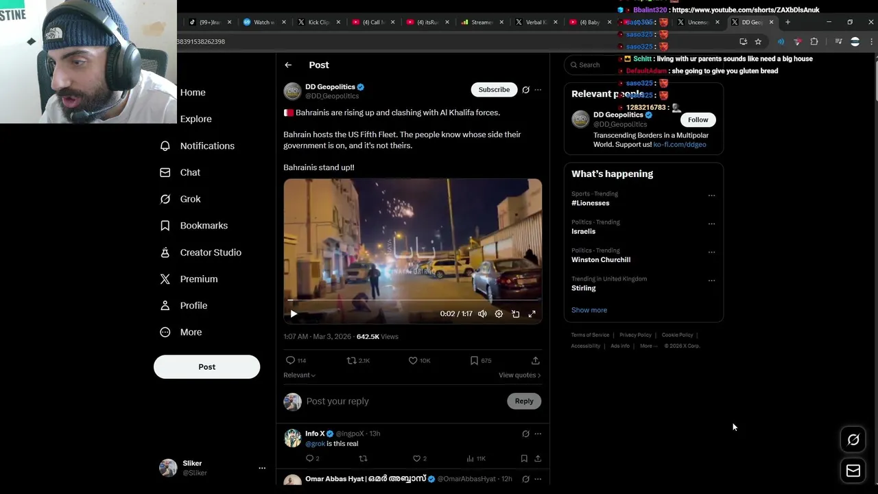Open more options for Omar Abbas Hyat reply
This screenshot has height=494, width=878.
pyautogui.click(x=538, y=479)
